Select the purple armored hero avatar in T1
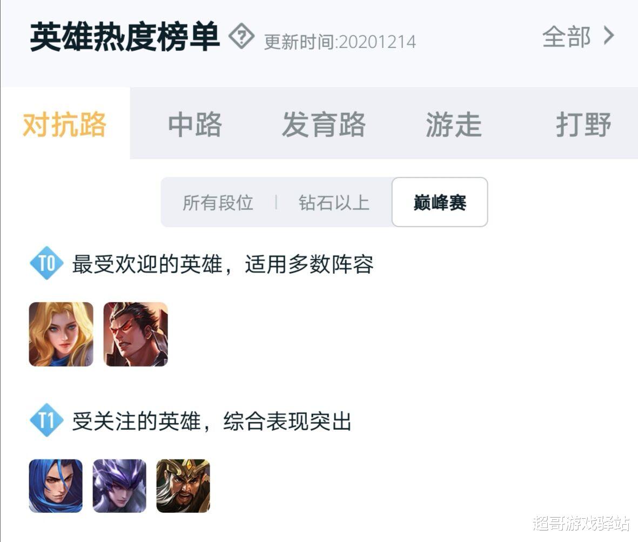 pyautogui.click(x=119, y=486)
